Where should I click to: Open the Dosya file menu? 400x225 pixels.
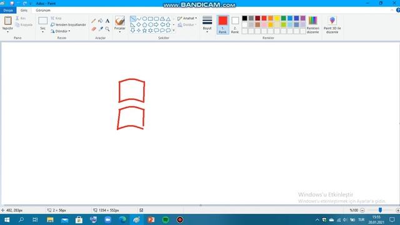(8, 10)
